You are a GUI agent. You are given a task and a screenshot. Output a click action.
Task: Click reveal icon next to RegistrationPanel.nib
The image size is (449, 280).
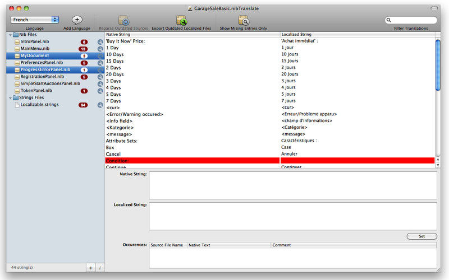(100, 77)
